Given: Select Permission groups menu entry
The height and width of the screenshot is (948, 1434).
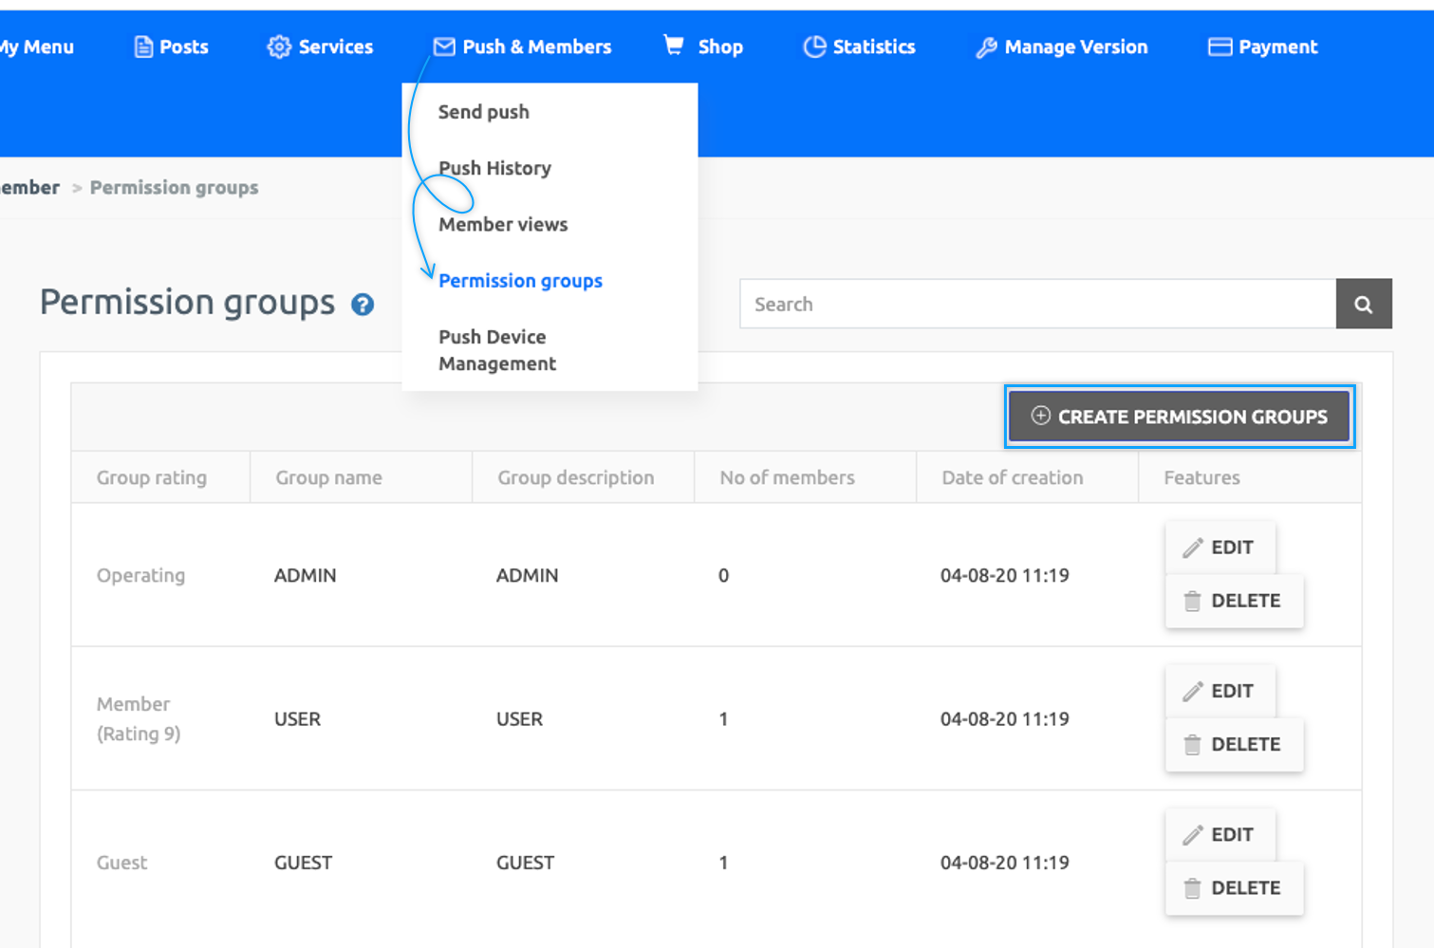Looking at the screenshot, I should tap(520, 281).
